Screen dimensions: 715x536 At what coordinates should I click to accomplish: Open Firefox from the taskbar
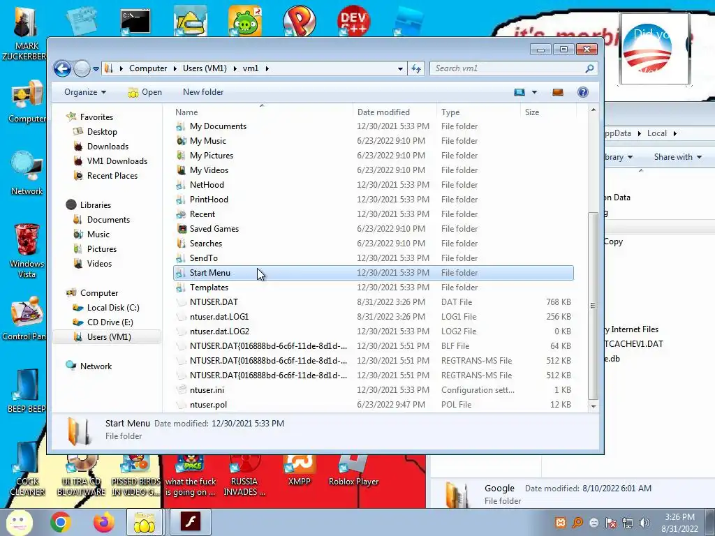click(x=104, y=522)
